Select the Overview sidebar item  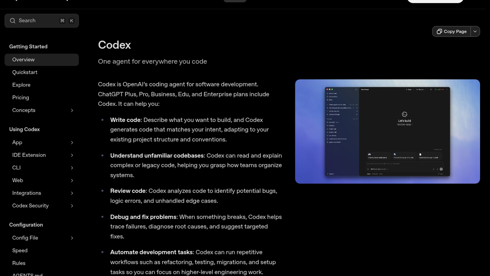23,60
